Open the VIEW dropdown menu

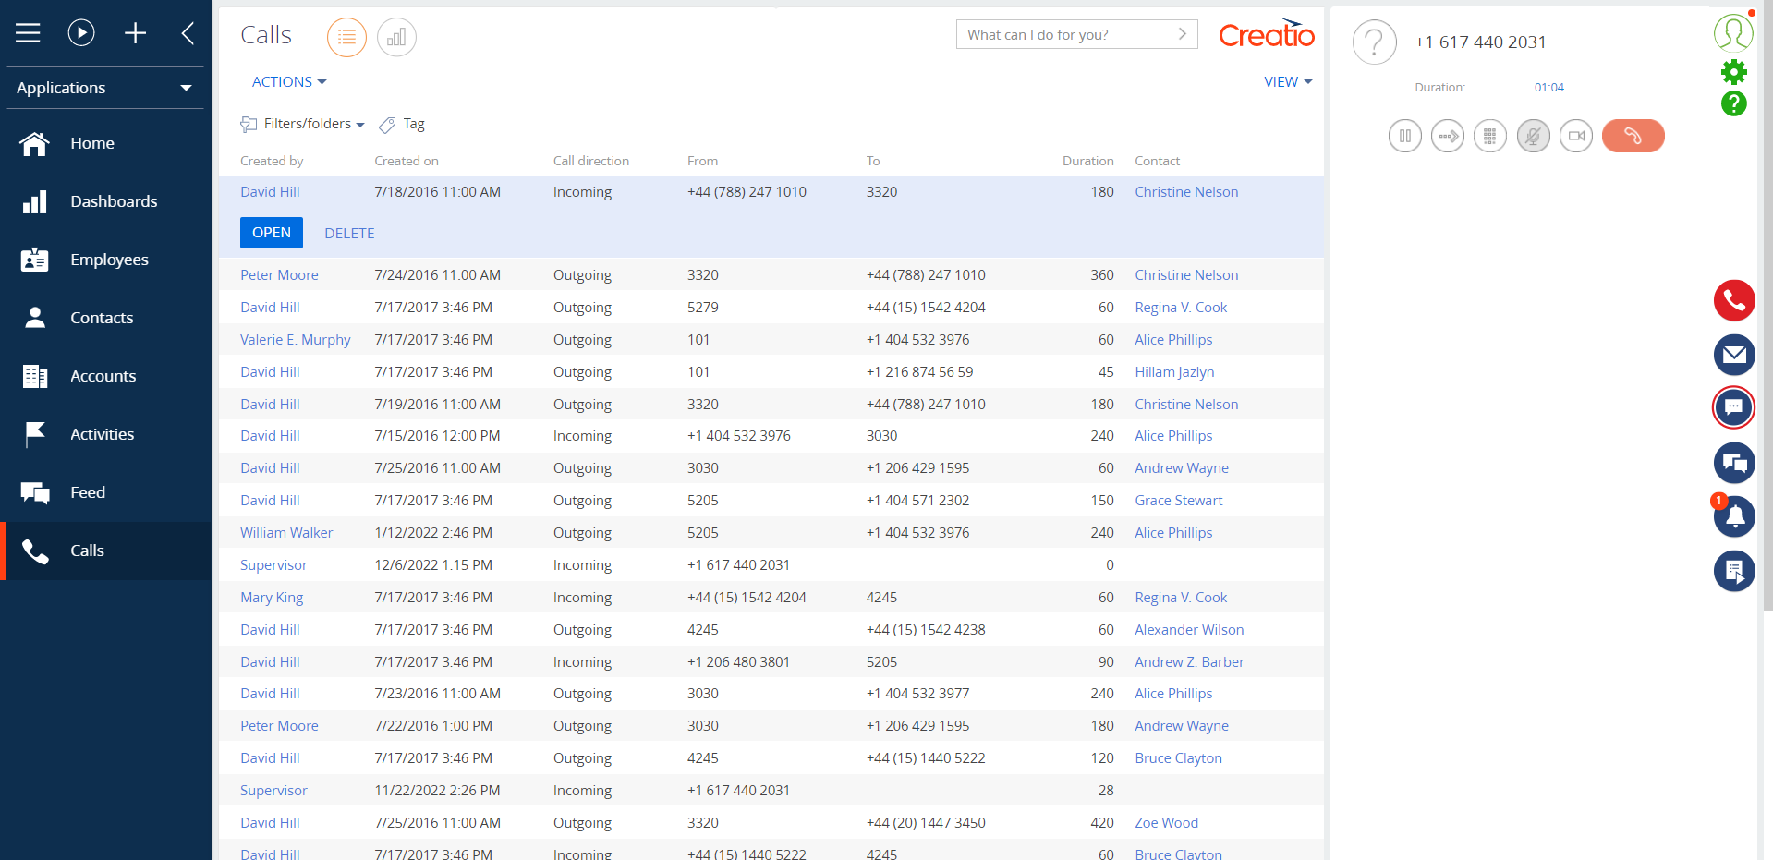tap(1287, 82)
